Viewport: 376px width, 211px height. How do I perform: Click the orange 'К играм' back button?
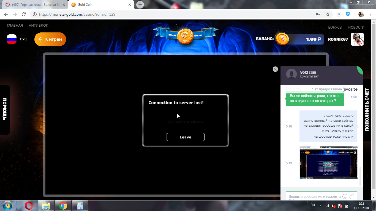[x=50, y=39]
